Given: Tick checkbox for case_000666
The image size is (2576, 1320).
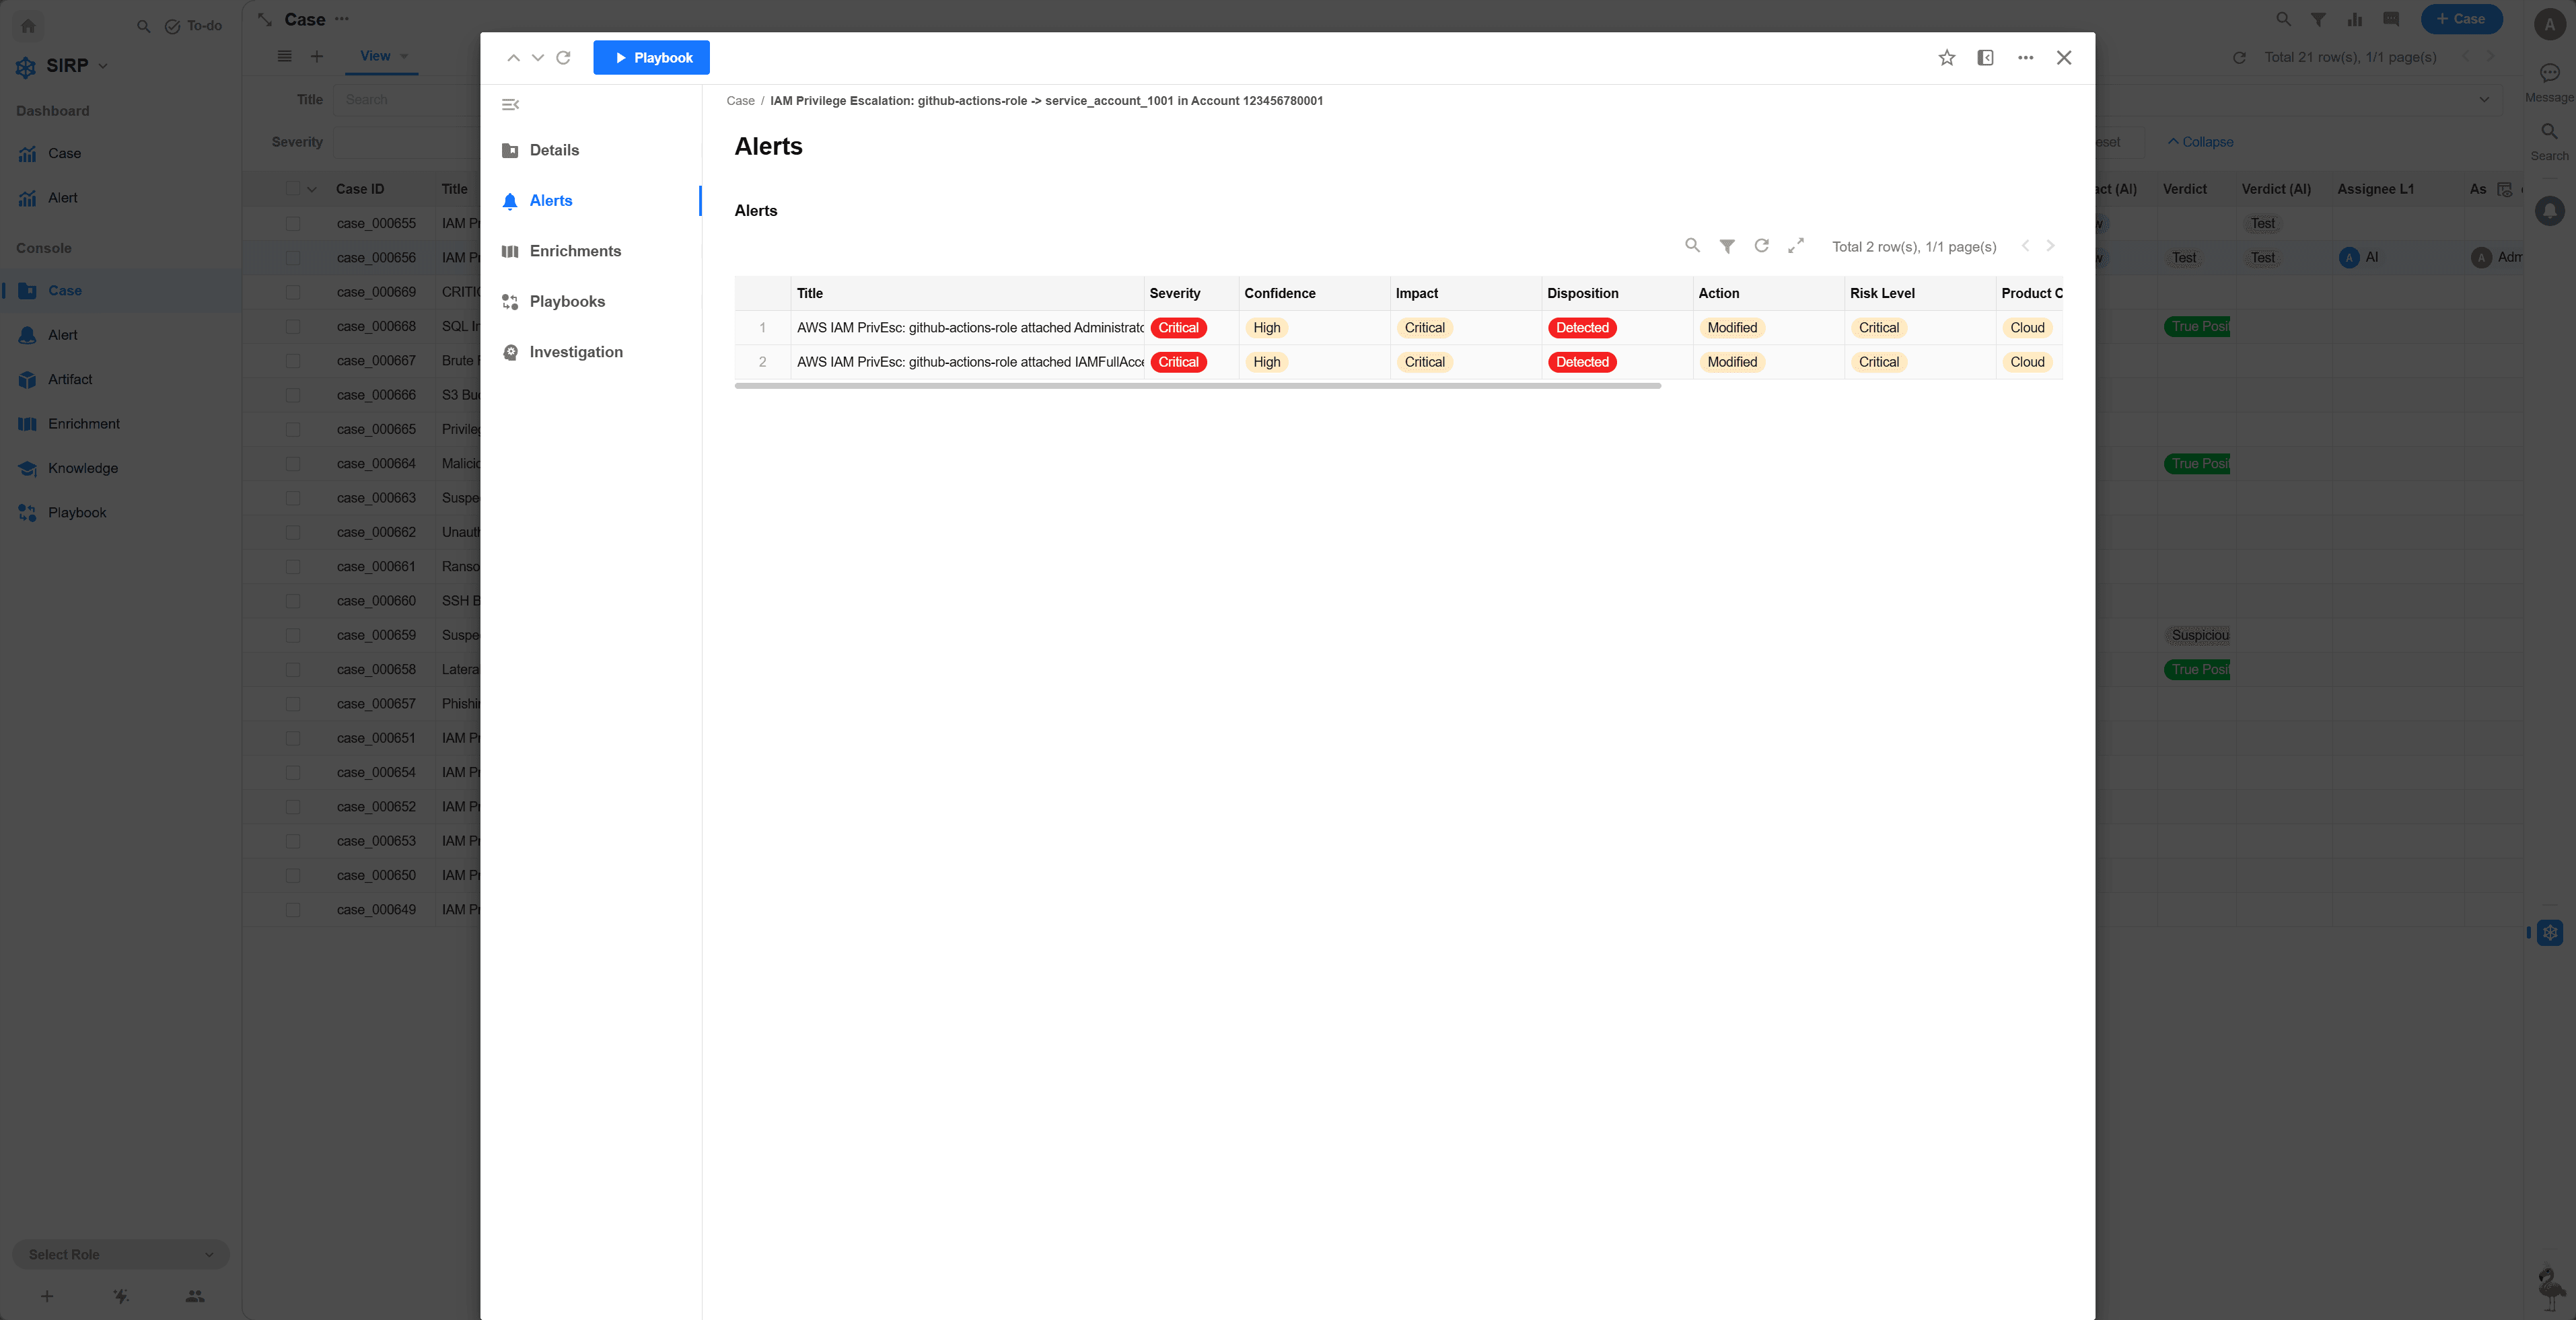Looking at the screenshot, I should click(293, 395).
